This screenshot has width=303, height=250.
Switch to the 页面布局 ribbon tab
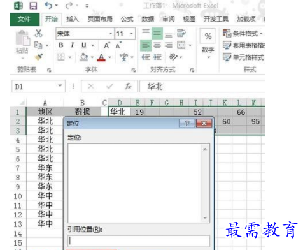100,19
